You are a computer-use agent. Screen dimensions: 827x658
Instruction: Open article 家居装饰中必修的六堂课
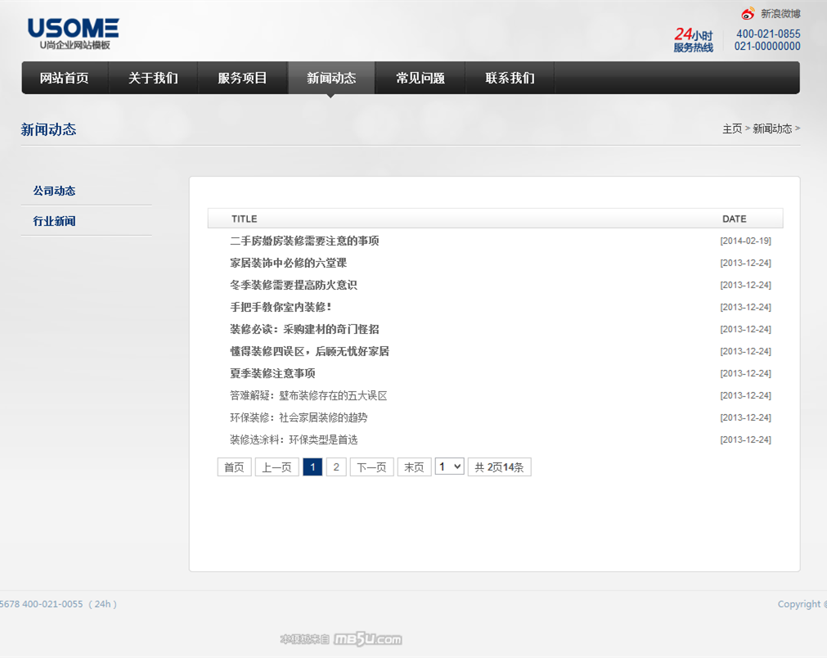[288, 263]
